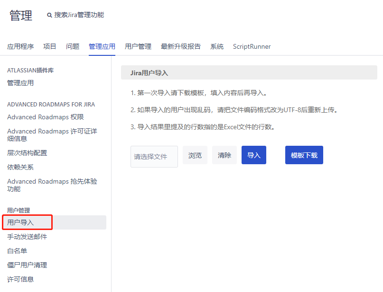Open the 最新升级报告 tab
The width and height of the screenshot is (383, 292).
click(181, 46)
